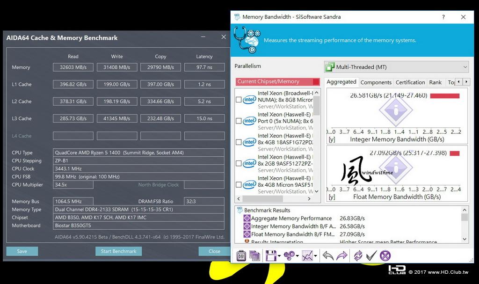Click the refresh results icon in Sandra toolbar
The image size is (479, 284).
(358, 255)
